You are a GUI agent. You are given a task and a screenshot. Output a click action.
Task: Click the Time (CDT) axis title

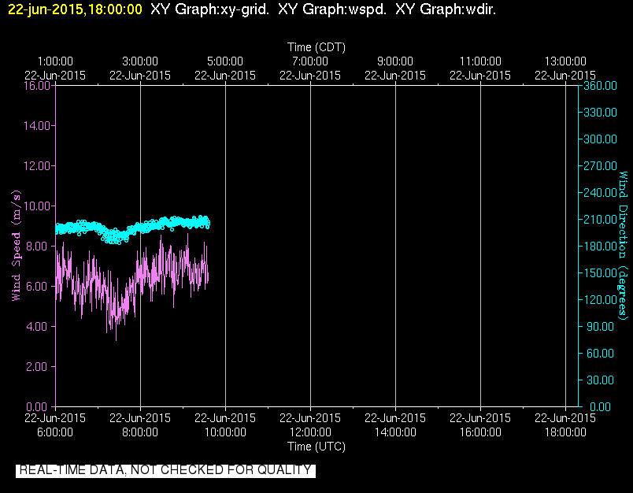click(x=316, y=47)
